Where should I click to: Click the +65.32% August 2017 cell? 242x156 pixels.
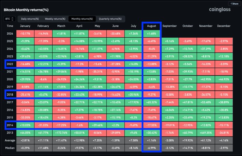(x=152, y=102)
